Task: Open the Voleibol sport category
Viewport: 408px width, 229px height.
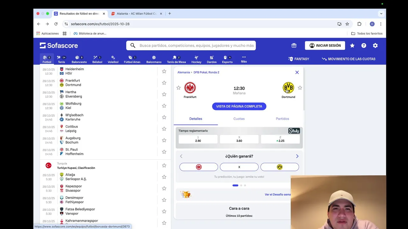Action: coord(113,59)
